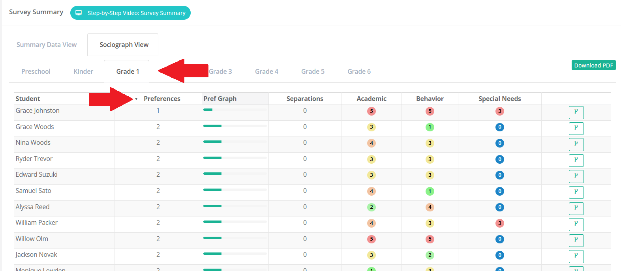Click student name Samuel Sato
Screen dimensions: 621x271
(33, 191)
